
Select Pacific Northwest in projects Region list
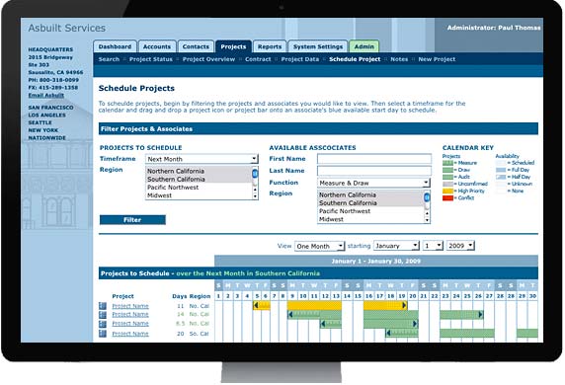tap(173, 188)
